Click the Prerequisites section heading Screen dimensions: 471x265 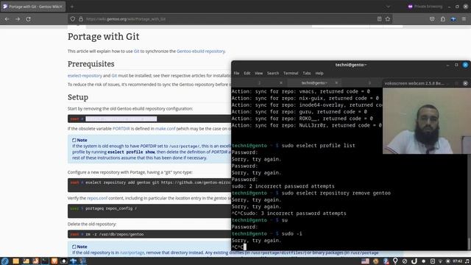click(91, 64)
